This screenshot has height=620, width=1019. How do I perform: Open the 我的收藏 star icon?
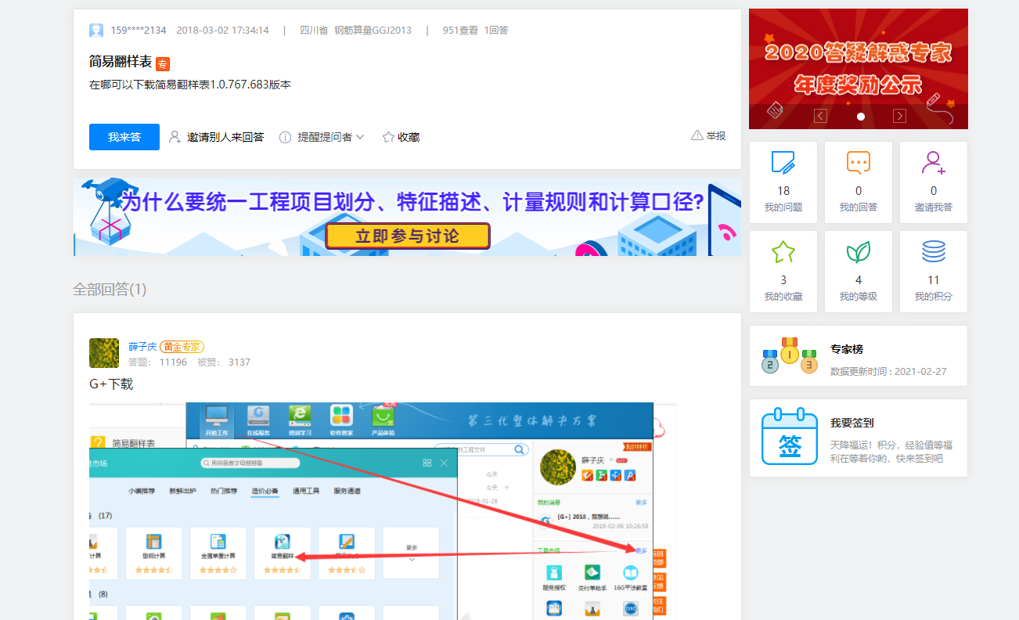click(783, 252)
